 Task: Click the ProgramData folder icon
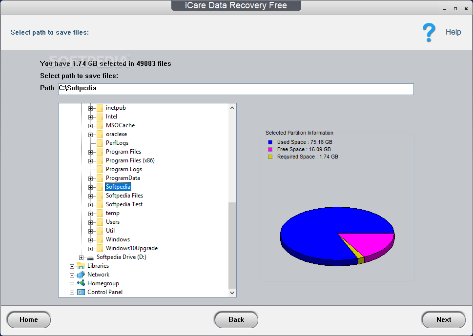(x=100, y=178)
